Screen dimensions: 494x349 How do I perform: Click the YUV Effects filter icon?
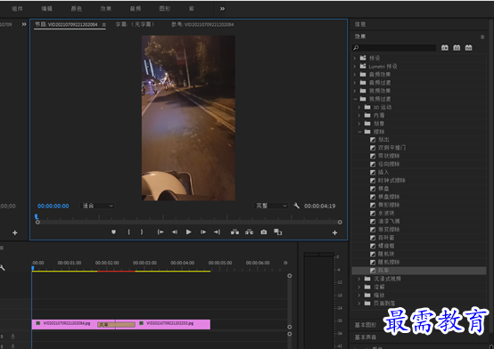coord(468,47)
